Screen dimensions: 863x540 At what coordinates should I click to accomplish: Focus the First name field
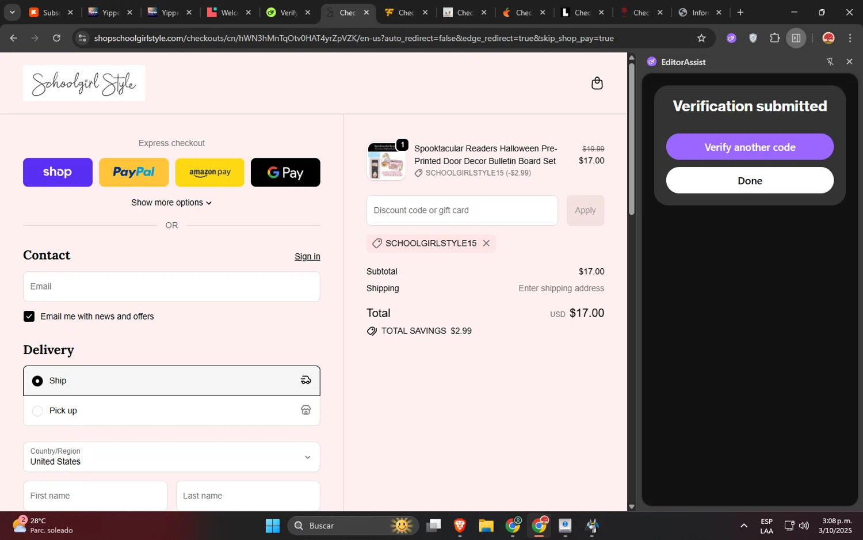click(95, 496)
